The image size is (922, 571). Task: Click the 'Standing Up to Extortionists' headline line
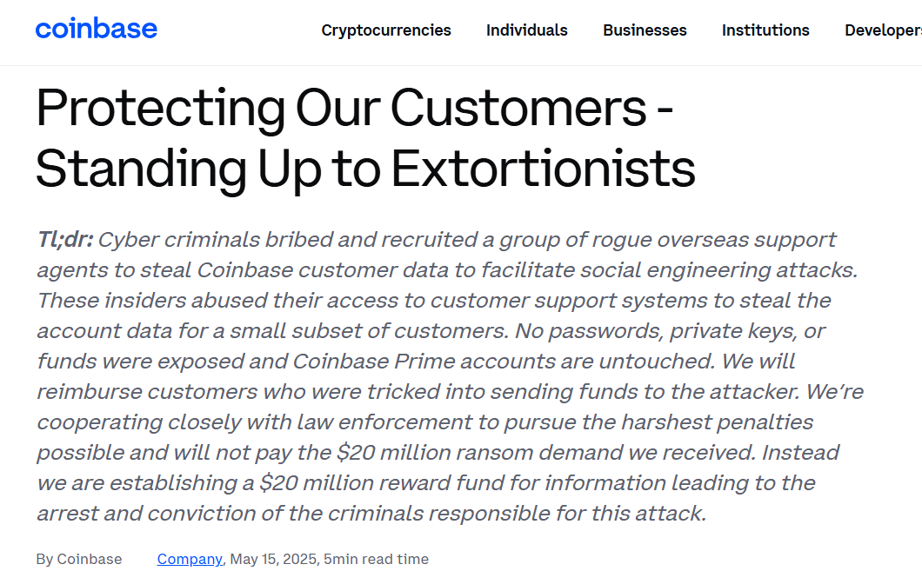[365, 169]
